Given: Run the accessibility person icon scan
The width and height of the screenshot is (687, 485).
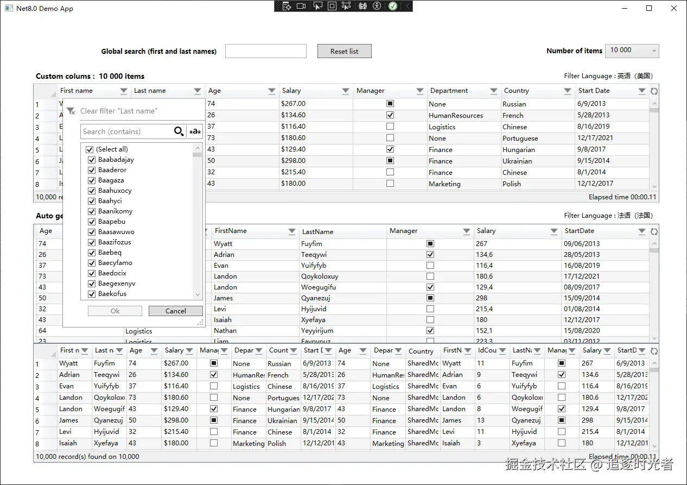Looking at the screenshot, I should click(x=378, y=6).
